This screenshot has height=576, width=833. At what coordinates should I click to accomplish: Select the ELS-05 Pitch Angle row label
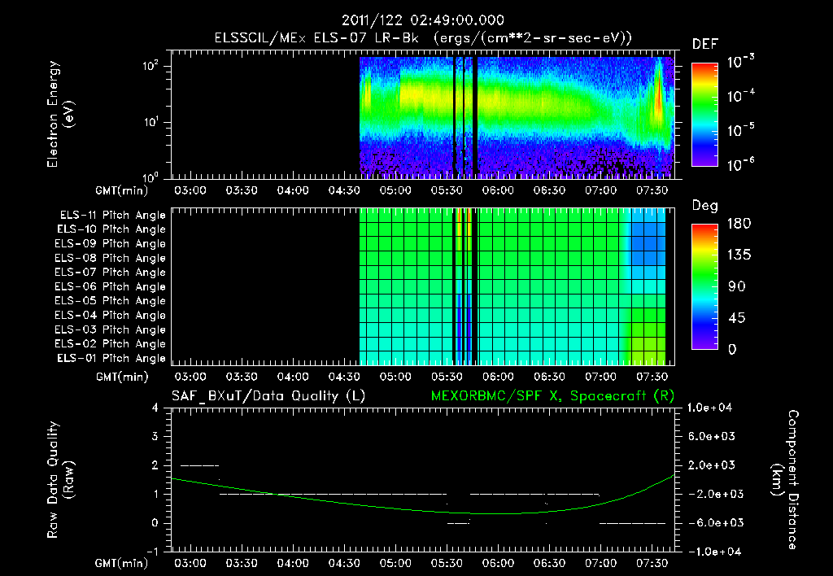tap(111, 301)
